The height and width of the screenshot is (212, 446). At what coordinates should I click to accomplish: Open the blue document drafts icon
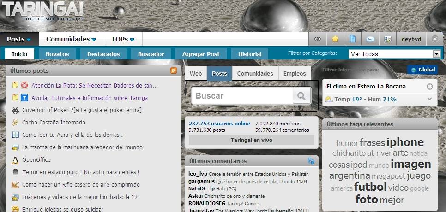tap(353, 39)
